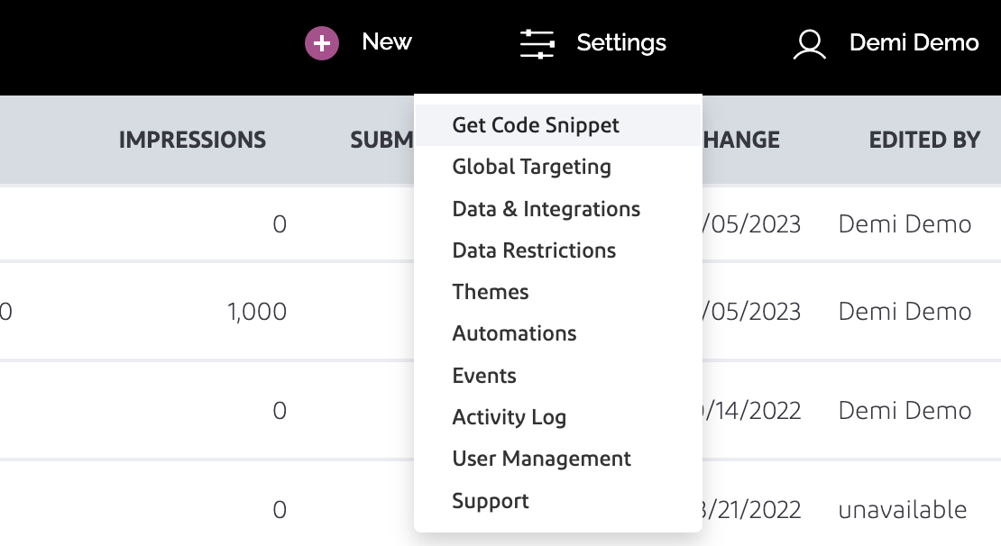Click the New label in header
Image resolution: width=1001 pixels, height=546 pixels.
387,41
